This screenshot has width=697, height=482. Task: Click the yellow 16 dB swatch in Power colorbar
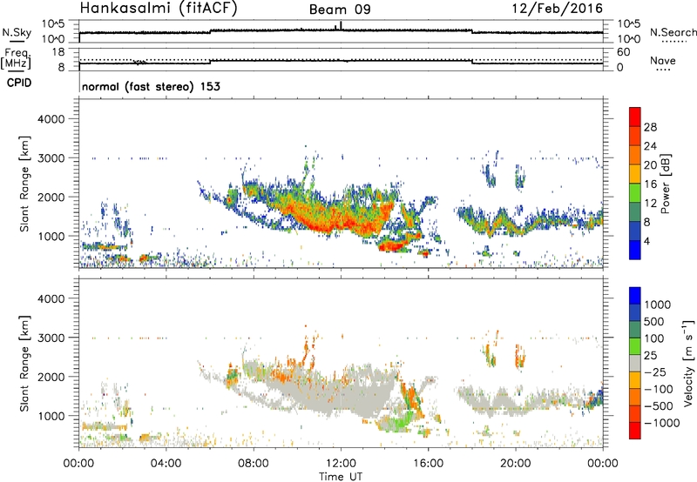click(x=635, y=173)
